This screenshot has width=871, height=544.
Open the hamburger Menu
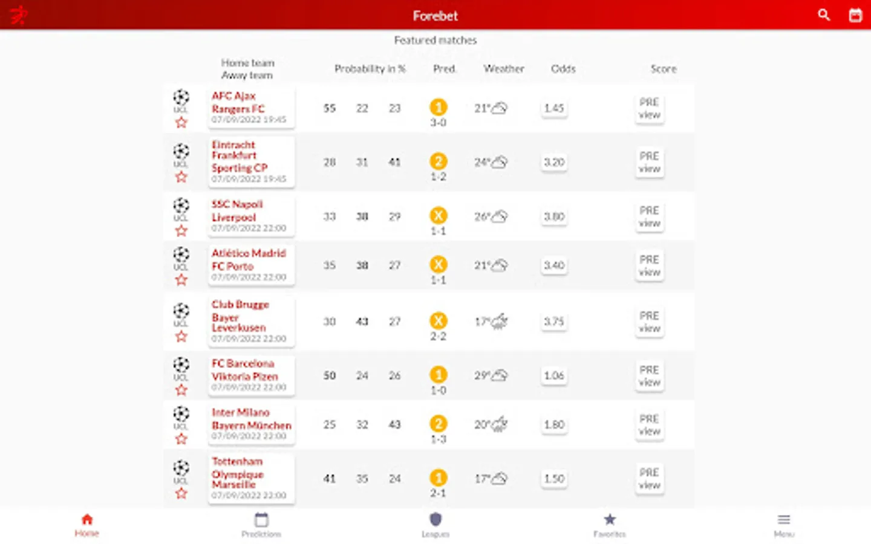pos(784,525)
